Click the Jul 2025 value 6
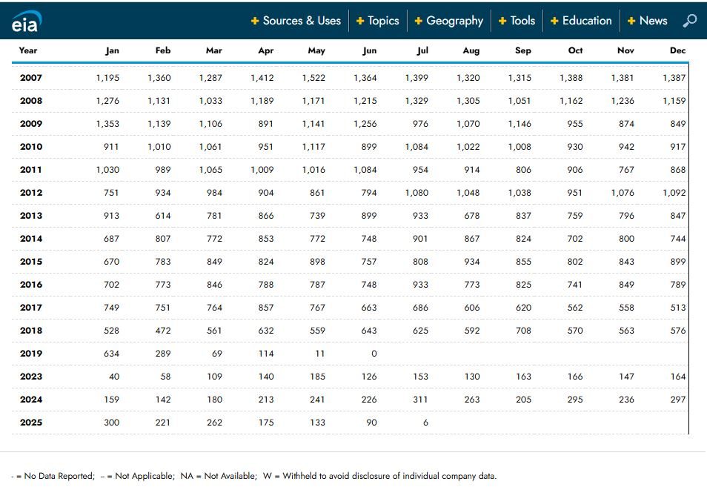This screenshot has height=490, width=707. 425,423
